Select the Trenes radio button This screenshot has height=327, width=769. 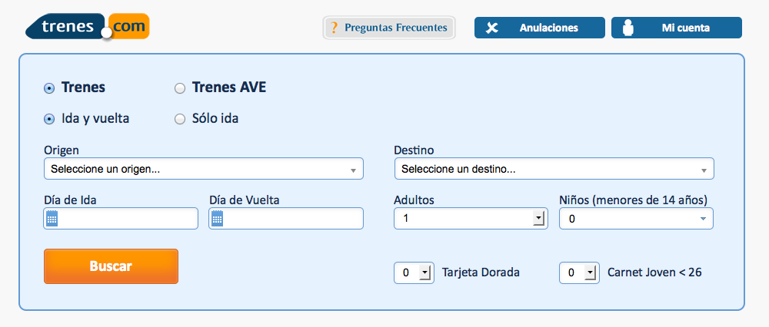pos(49,88)
